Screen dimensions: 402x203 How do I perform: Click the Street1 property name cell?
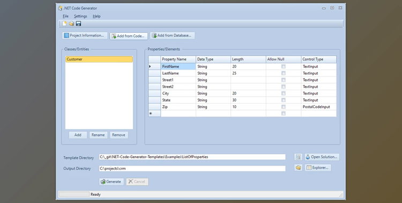pos(178,80)
